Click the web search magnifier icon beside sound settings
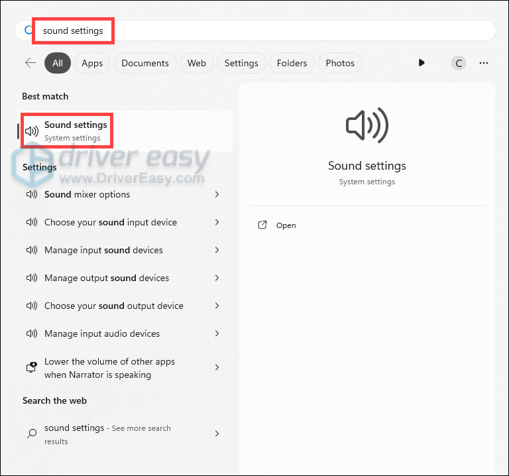This screenshot has width=509, height=476. (32, 434)
